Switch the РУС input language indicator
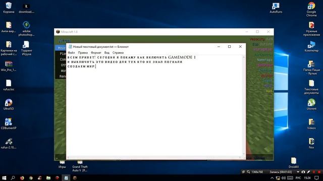The width and height of the screenshot is (323, 181). pos(298,178)
